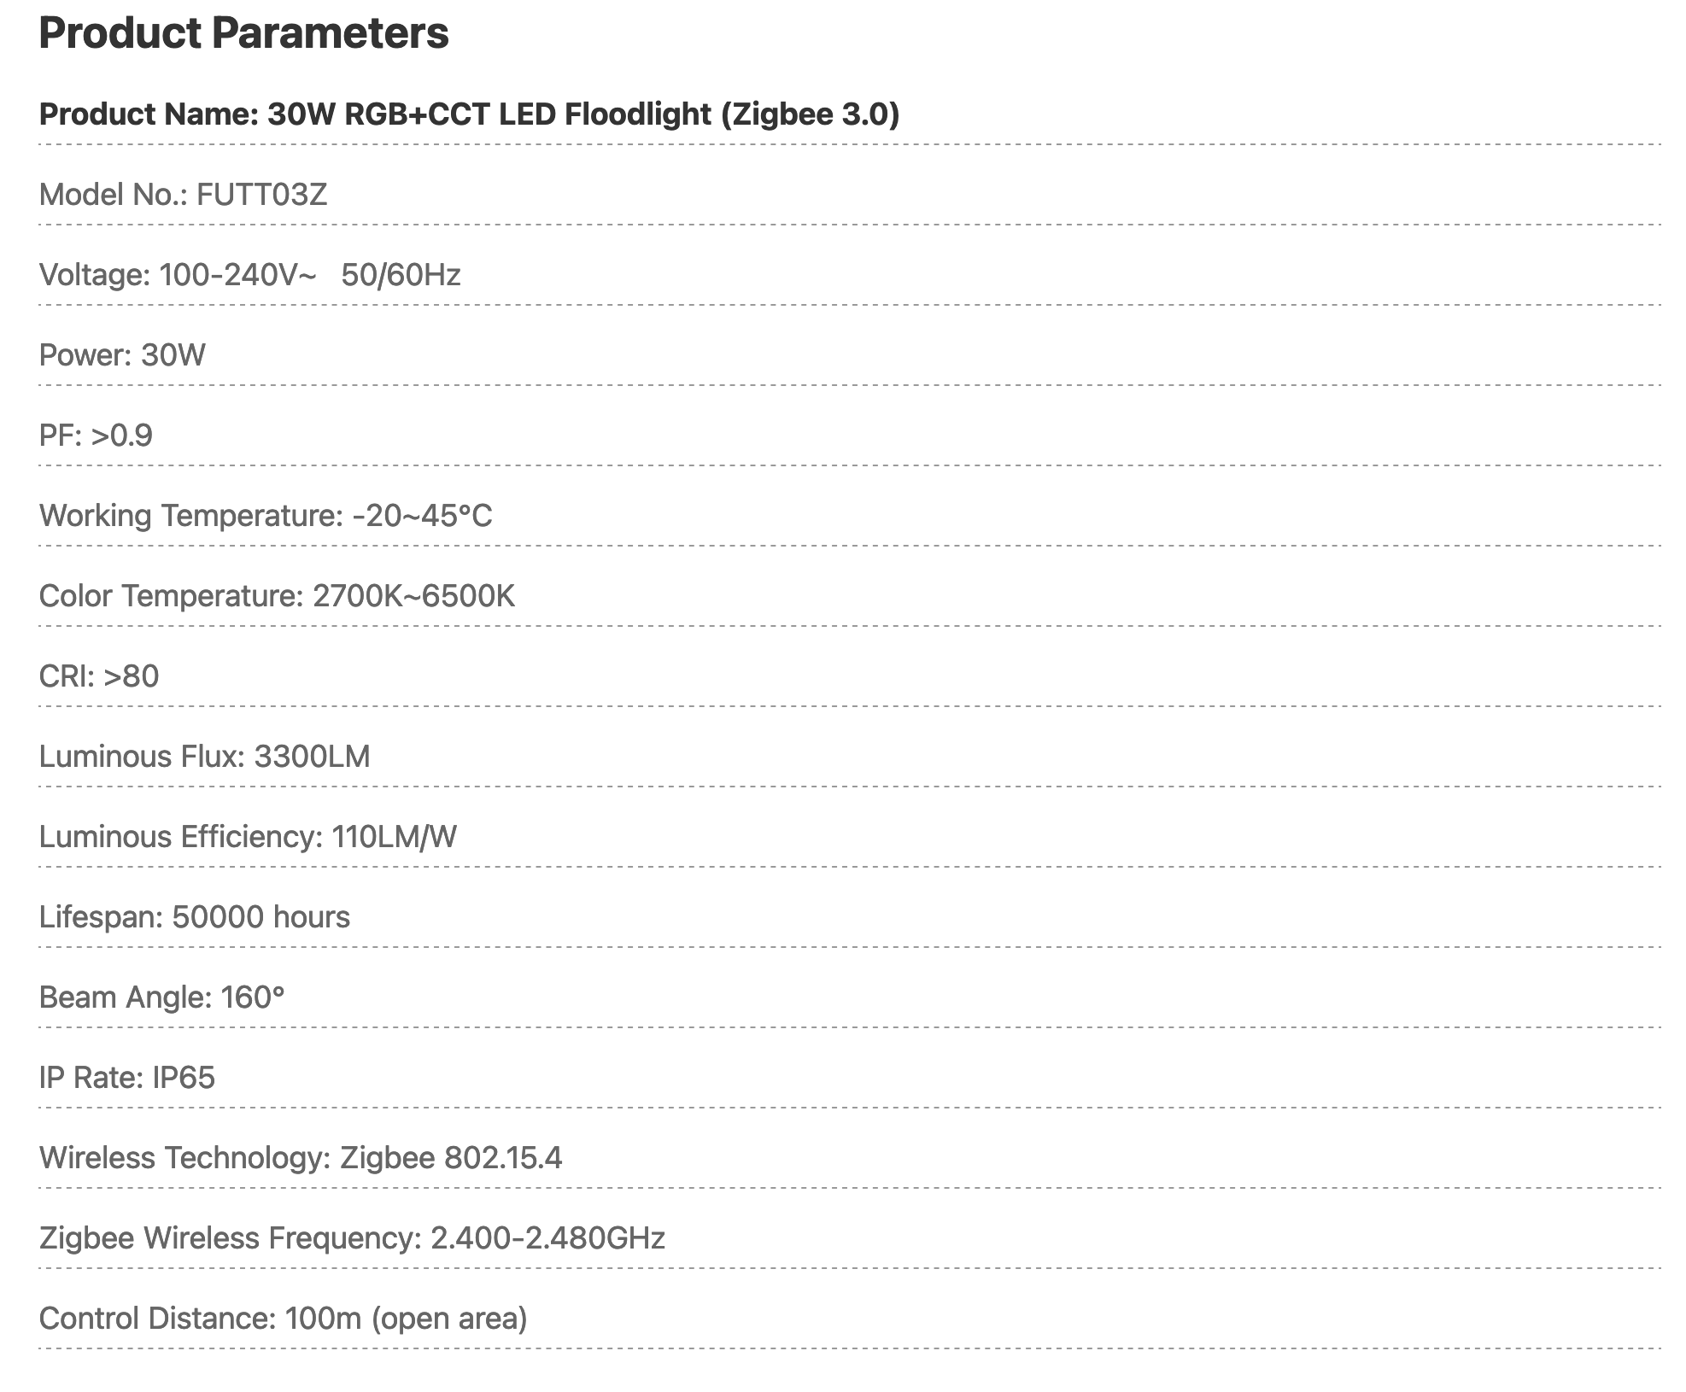Click the Working Temperature row
The width and height of the screenshot is (1686, 1392).
point(266,516)
